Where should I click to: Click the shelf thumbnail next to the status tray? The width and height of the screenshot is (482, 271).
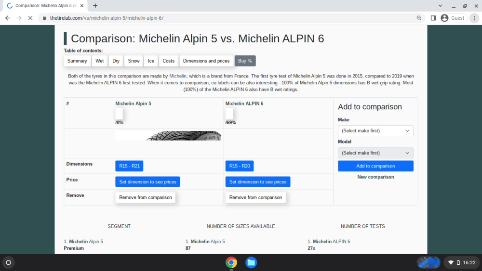[x=428, y=263]
